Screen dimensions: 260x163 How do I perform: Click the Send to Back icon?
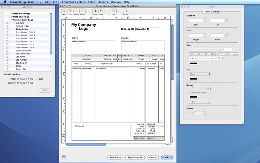point(101,11)
